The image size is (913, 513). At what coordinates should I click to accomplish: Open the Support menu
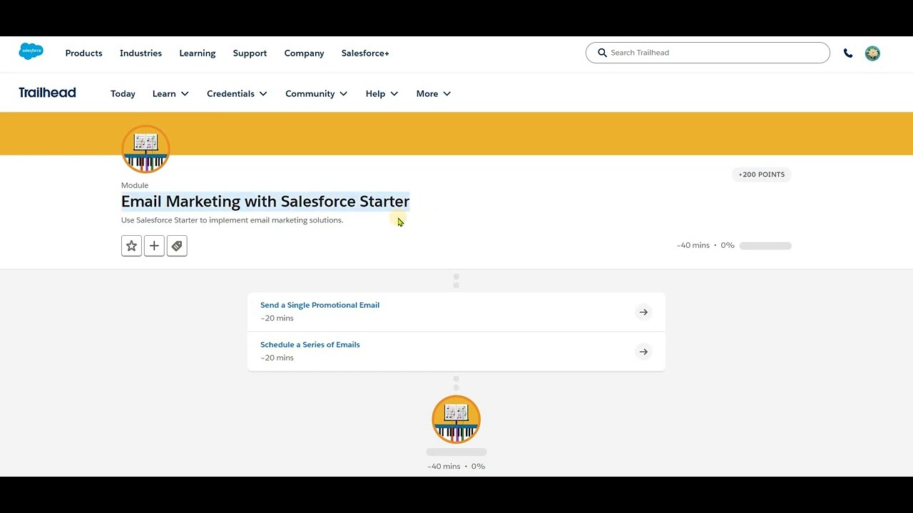point(250,53)
